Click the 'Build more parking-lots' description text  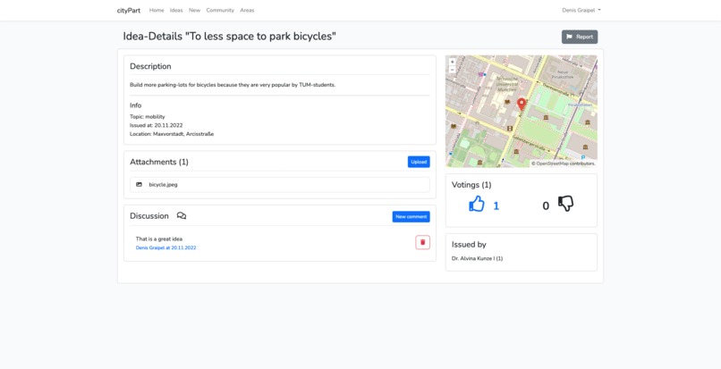click(233, 85)
